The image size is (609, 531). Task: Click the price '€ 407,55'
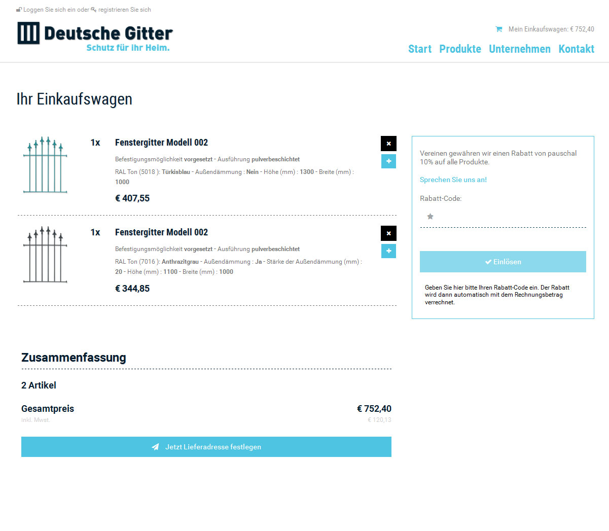(132, 198)
